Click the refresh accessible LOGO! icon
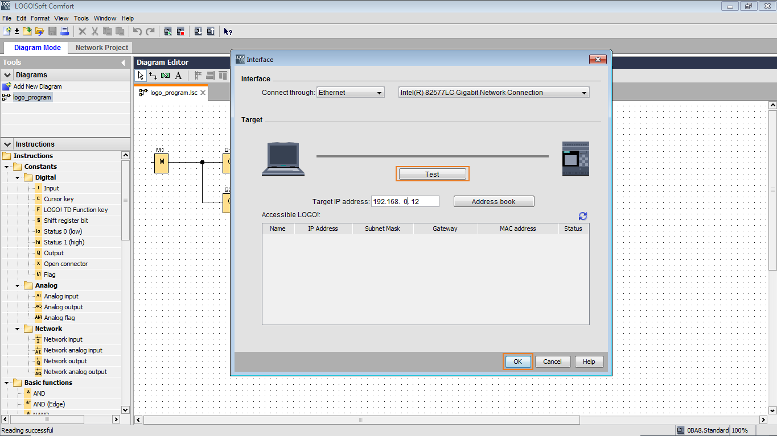This screenshot has width=777, height=436. tap(582, 216)
